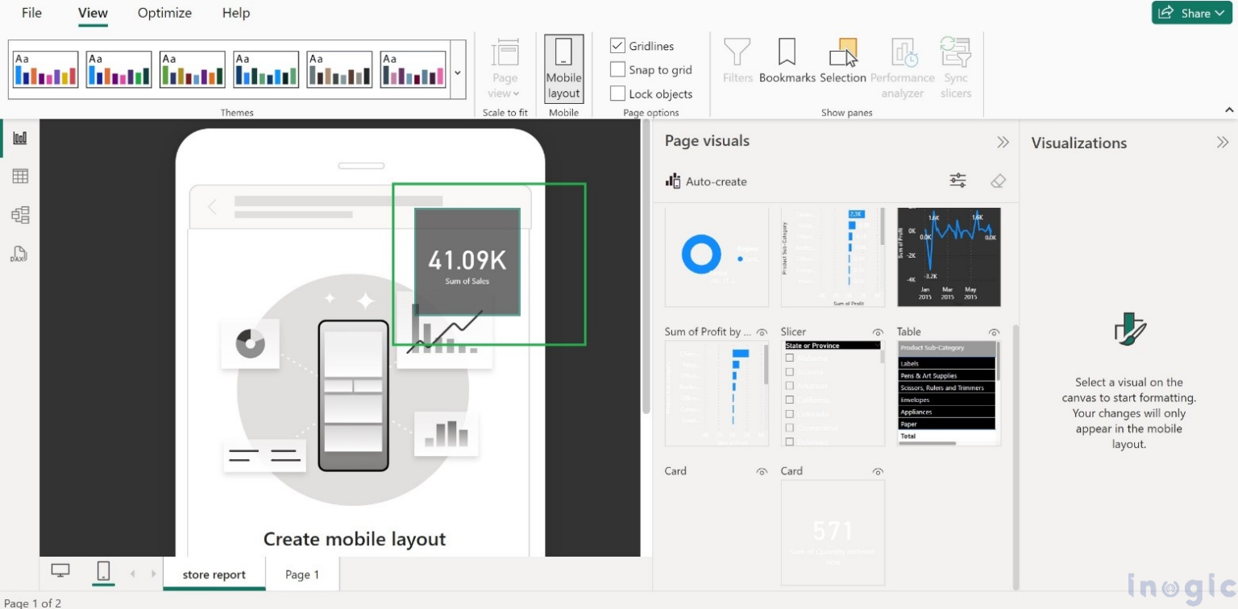
Task: Click the Auto-create visuals icon
Action: pos(673,180)
